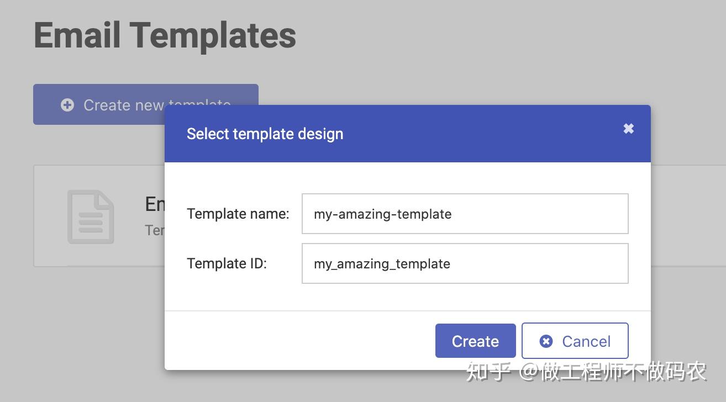Focus the Template ID input field
The image size is (726, 402).
465,263
